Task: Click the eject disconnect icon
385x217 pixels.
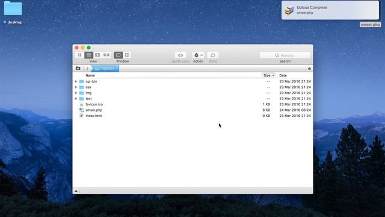Action: point(309,68)
